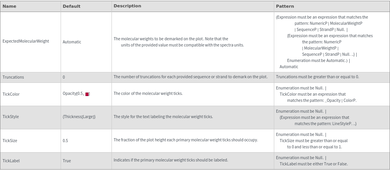Click the TickLabel option name
Screen dimensions: 390x170
(11, 161)
